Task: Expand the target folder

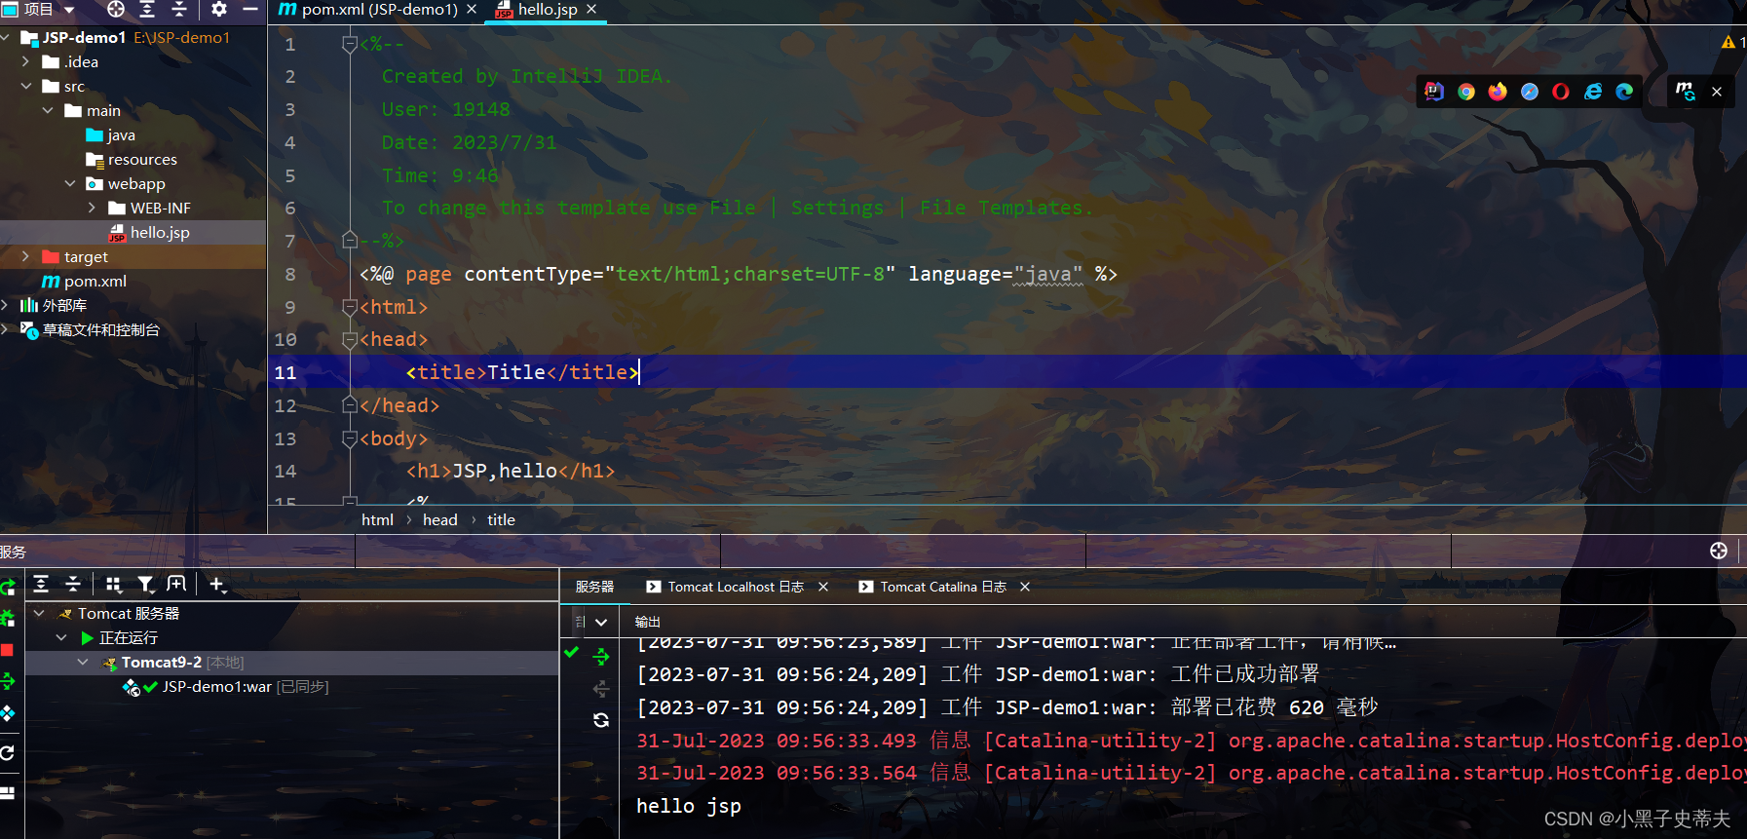Action: 26,256
